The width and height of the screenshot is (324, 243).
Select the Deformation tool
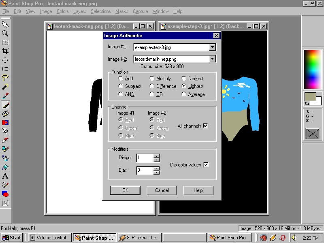tap(5, 43)
